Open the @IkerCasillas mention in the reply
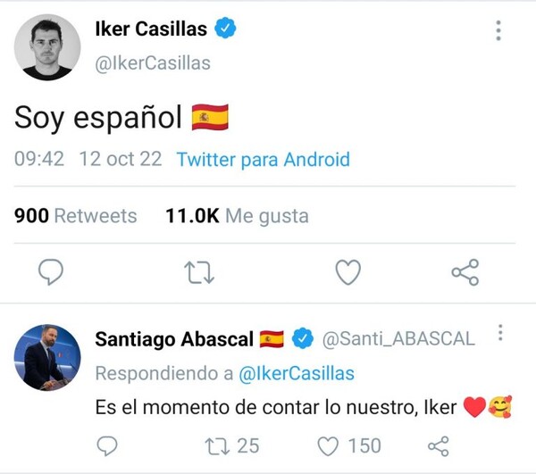Screen dimensions: 536x474 point(297,373)
